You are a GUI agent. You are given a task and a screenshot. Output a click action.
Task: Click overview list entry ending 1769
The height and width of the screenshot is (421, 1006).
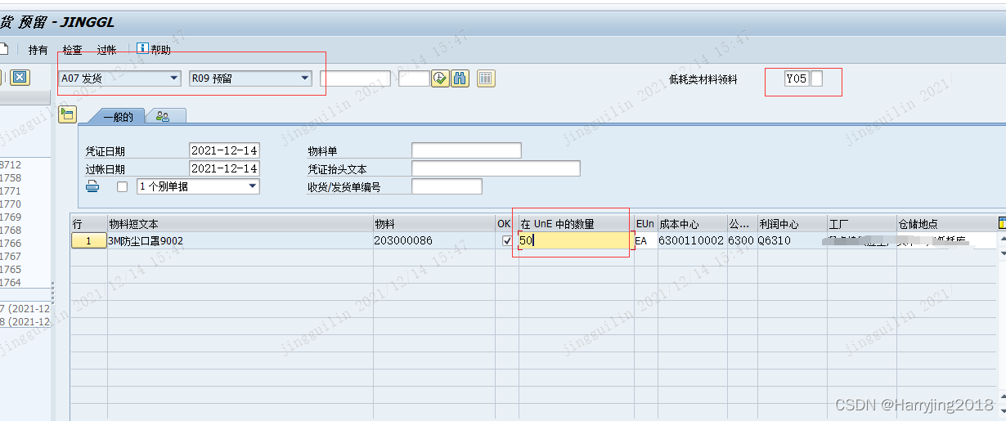tap(11, 217)
